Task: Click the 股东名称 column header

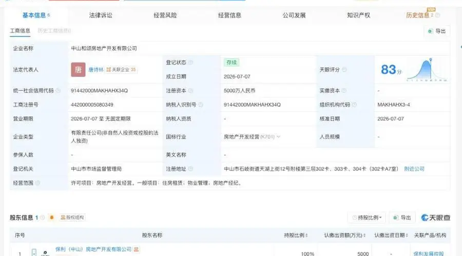Action: click(x=152, y=235)
